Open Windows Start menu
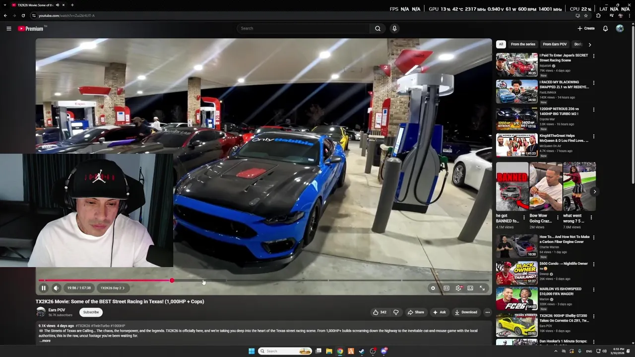 pyautogui.click(x=252, y=351)
